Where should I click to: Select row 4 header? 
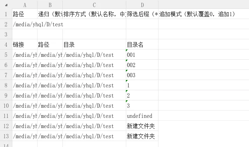6,45
